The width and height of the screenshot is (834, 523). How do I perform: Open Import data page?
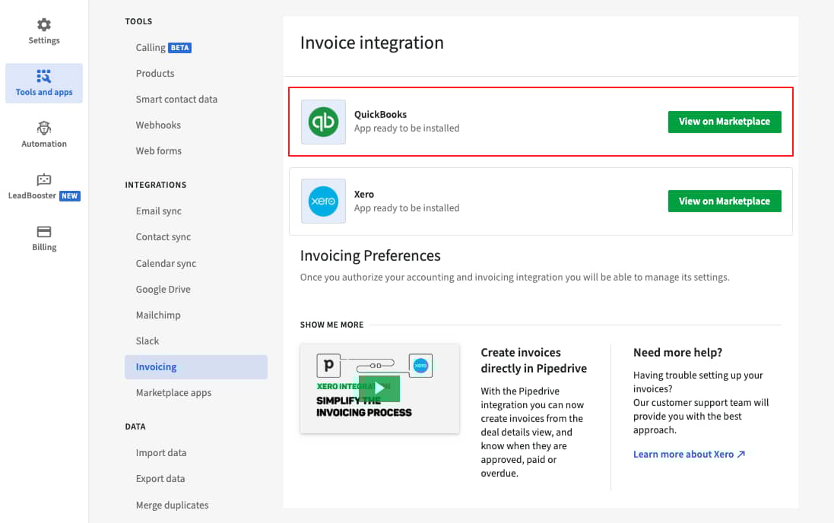pyautogui.click(x=160, y=452)
